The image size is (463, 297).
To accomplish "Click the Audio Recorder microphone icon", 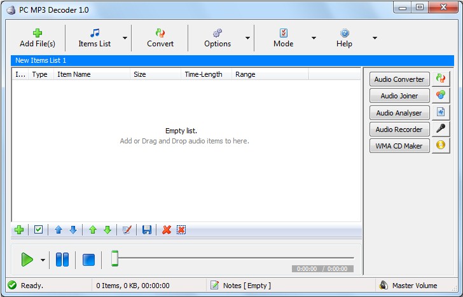I will [x=441, y=128].
